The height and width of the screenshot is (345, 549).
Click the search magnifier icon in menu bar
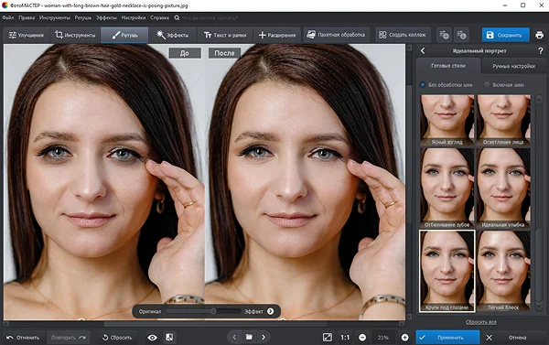177,17
